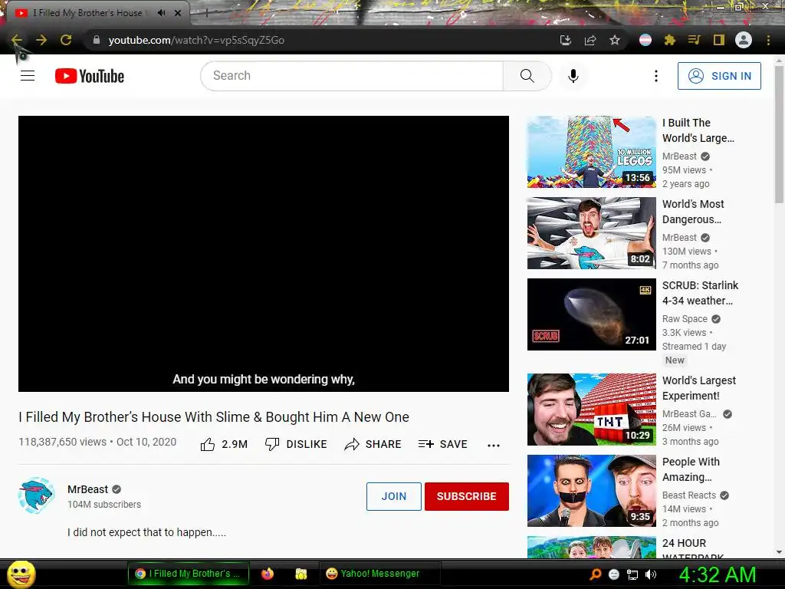Open the YouTube hamburger guide menu
The height and width of the screenshot is (589, 785).
(x=28, y=76)
